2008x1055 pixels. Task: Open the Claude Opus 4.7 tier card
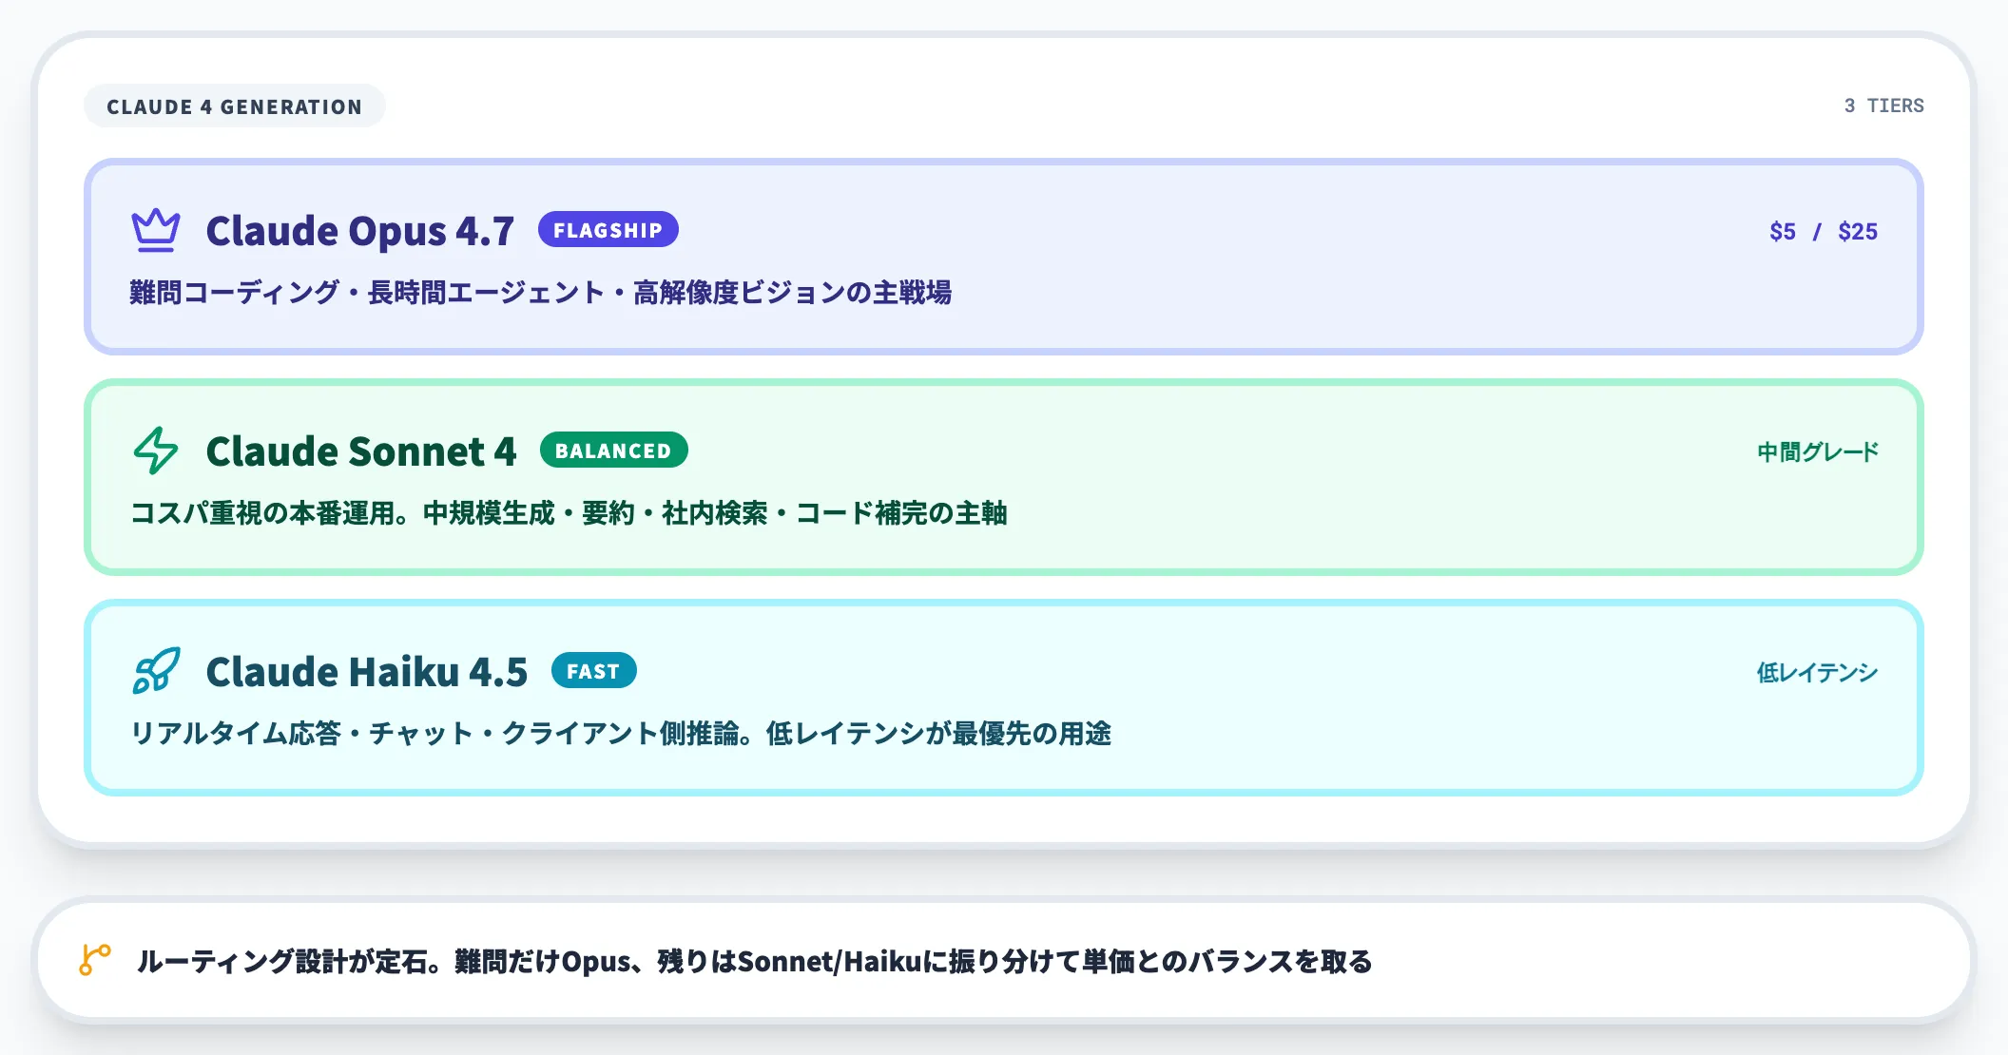tap(1004, 255)
